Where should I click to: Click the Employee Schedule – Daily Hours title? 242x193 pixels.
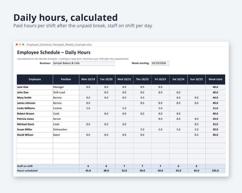[x=54, y=53]
